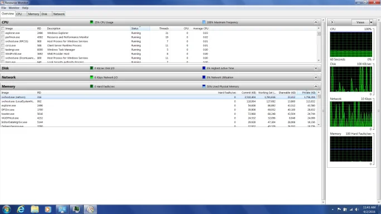Image resolution: width=381 pixels, height=214 pixels.
Task: Select the DPSSvc.exe memory row
Action: pos(158,110)
